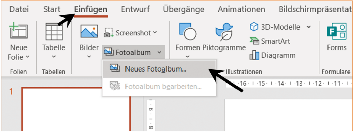The height and width of the screenshot is (132, 353).
Task: Expand the Bilder dropdown chevron
Action: click(x=89, y=57)
